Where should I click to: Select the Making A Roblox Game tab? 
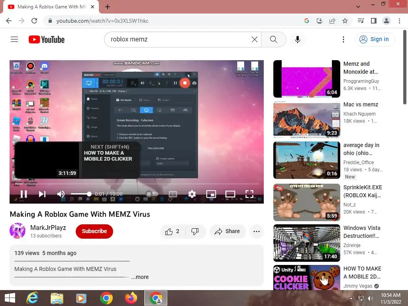click(x=51, y=7)
